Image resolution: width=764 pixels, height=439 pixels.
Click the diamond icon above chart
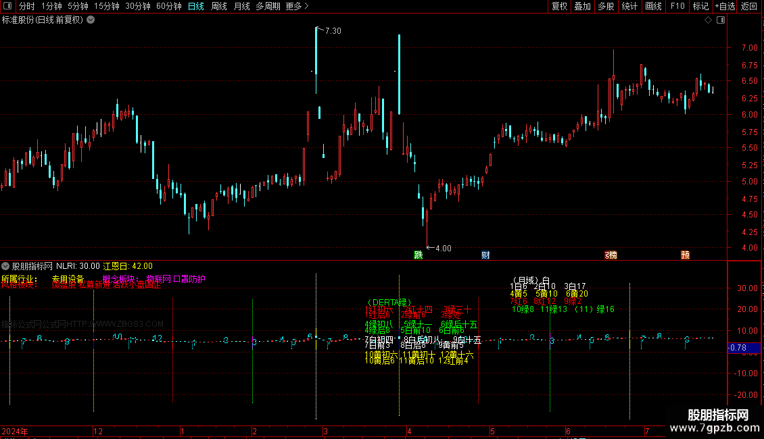709,20
